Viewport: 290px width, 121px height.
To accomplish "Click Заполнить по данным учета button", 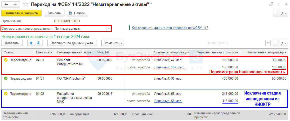I will (x=72, y=43).
